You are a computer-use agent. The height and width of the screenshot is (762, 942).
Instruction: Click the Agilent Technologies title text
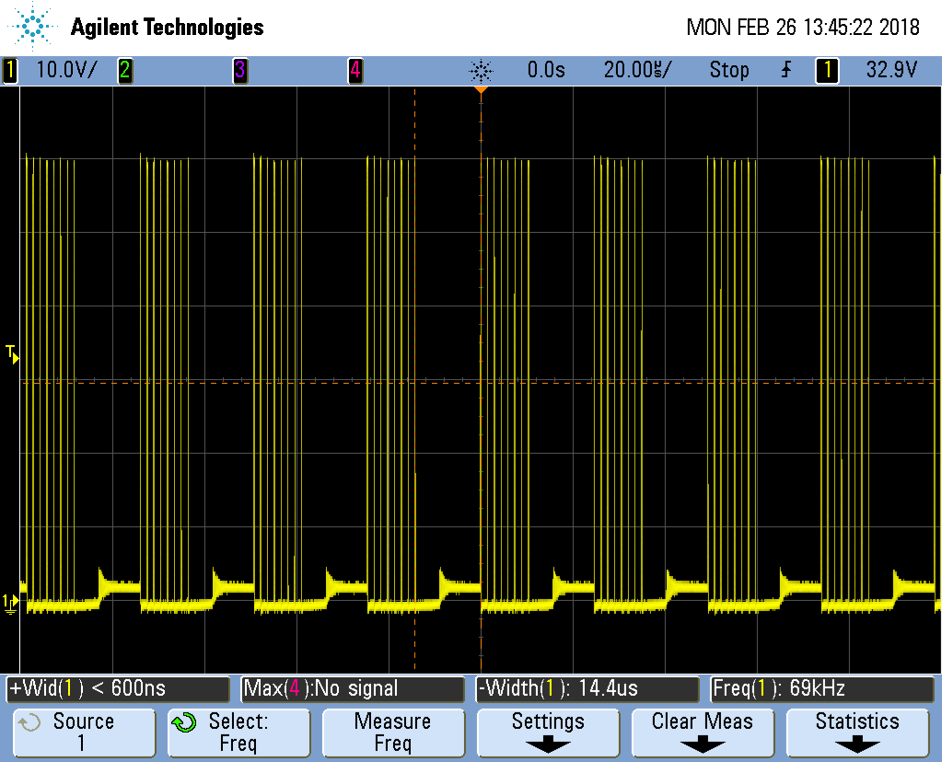pos(167,28)
